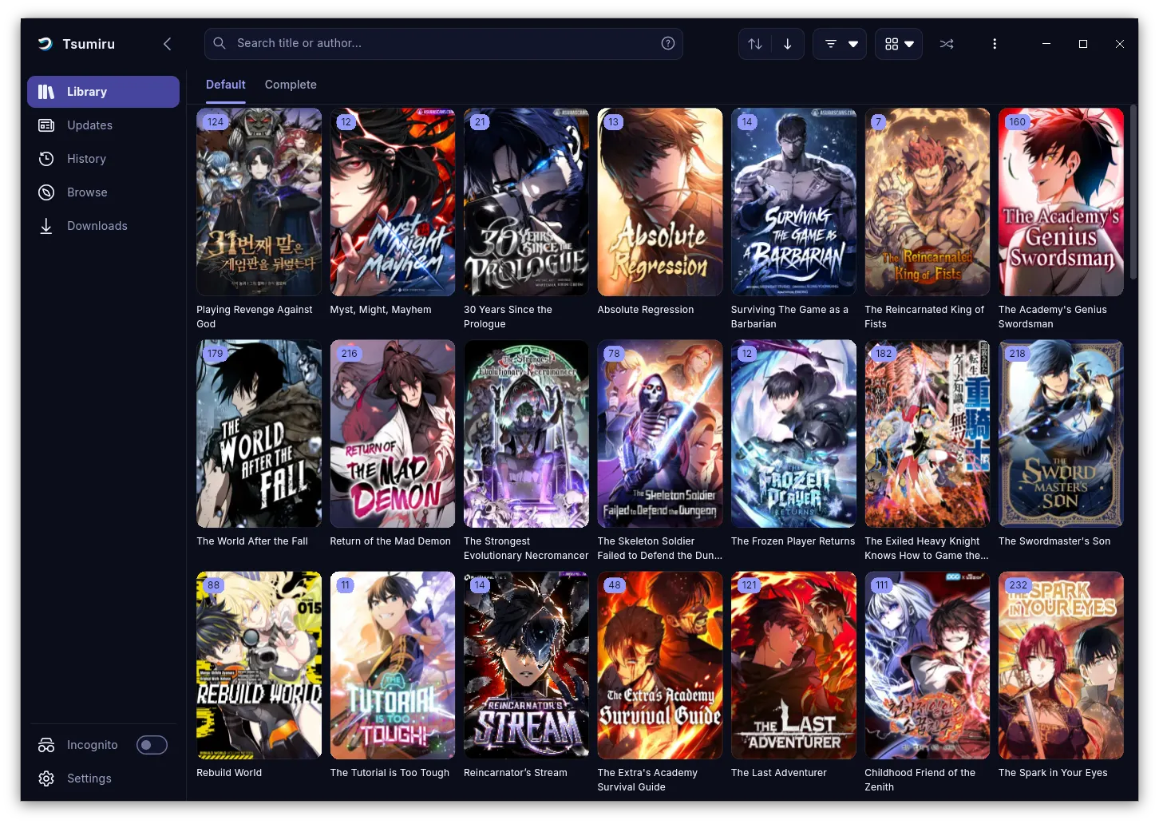Open Return of the Mad Demon cover
This screenshot has width=1159, height=824.
pyautogui.click(x=393, y=434)
